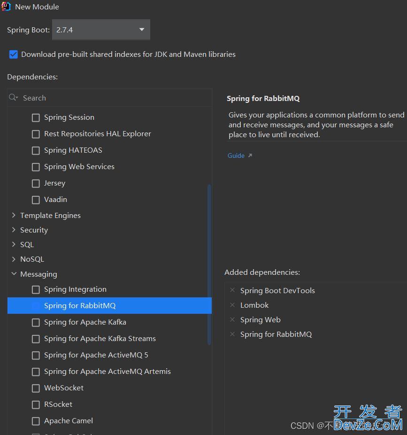Select the Spring for Apache Kafka label
The image size is (407, 435).
85,322
